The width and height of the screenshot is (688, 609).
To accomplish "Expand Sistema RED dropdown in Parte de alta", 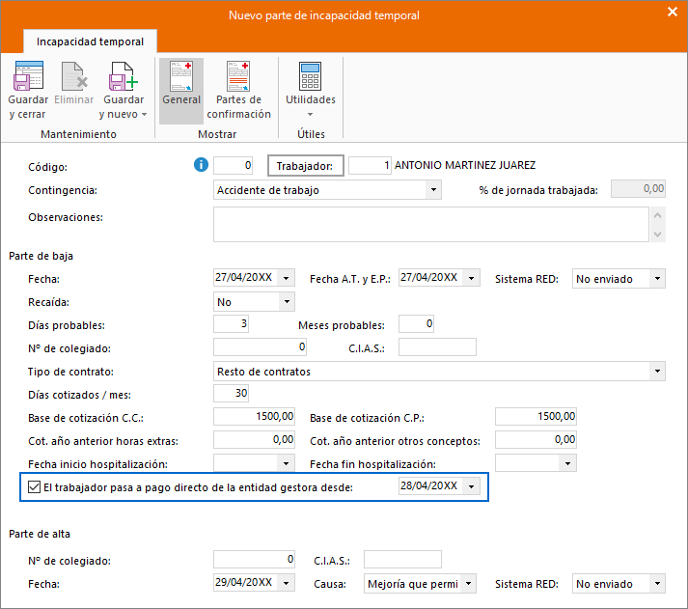I will coord(657,584).
